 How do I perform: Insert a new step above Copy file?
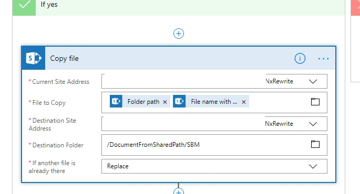click(x=179, y=34)
